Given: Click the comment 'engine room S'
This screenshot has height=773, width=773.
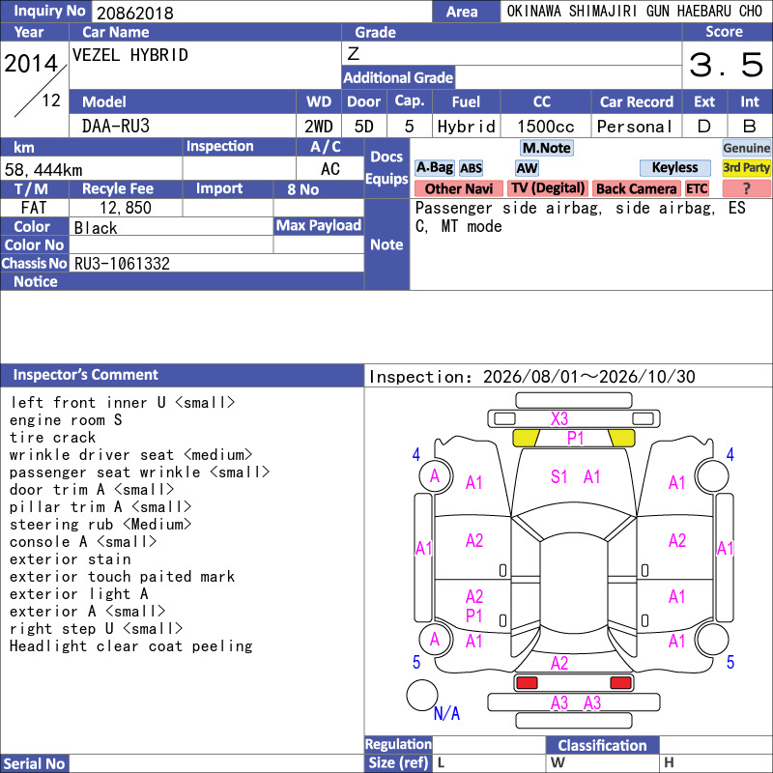Looking at the screenshot, I should (x=66, y=420).
